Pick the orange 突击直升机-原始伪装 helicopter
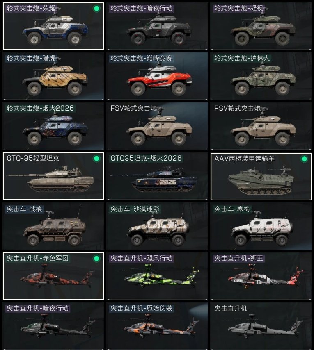Screen dimensions: 314x350 [157, 326]
